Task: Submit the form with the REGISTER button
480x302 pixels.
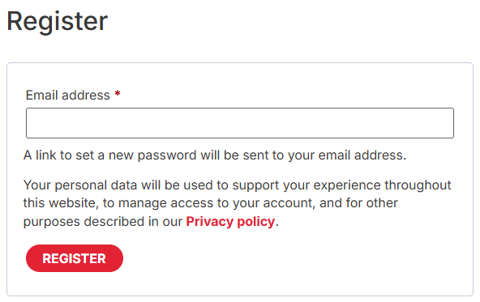Action: coord(75,258)
